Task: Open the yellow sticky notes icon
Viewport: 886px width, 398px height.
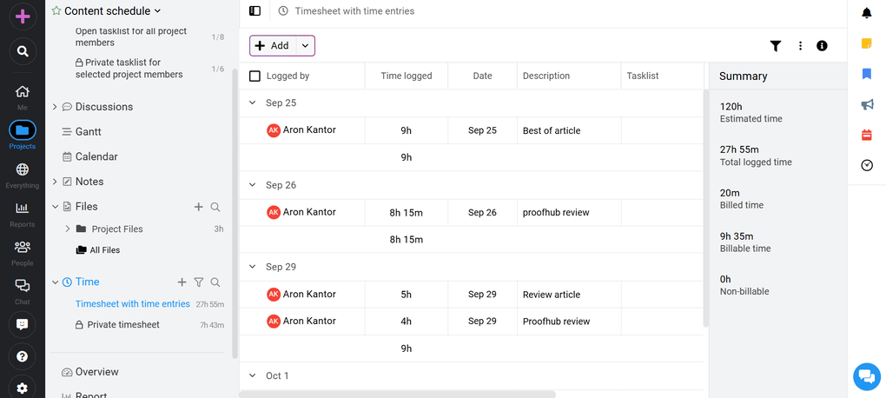Action: click(866, 43)
